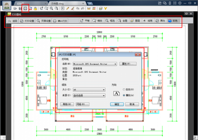Expand the paper source 自动选择 dropdown
198x140 pixels.
click(x=89, y=96)
